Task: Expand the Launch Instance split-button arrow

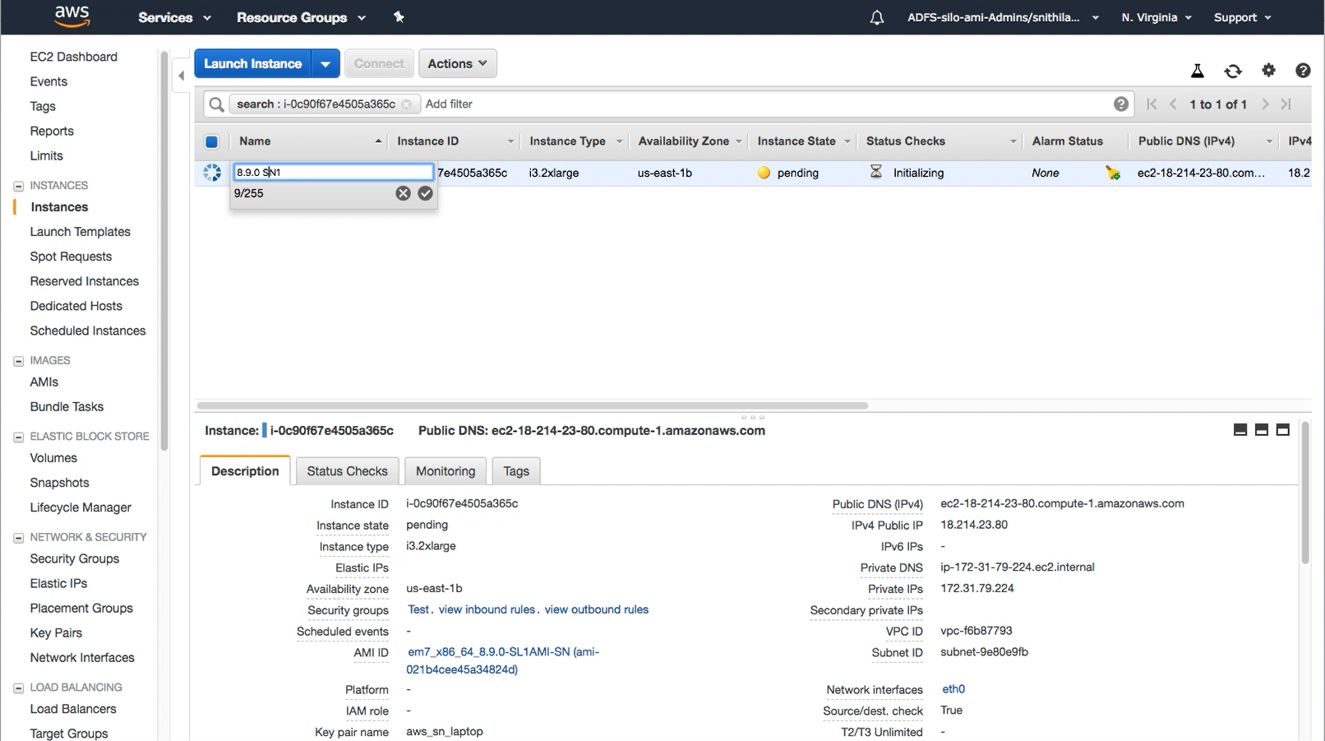Action: click(325, 63)
